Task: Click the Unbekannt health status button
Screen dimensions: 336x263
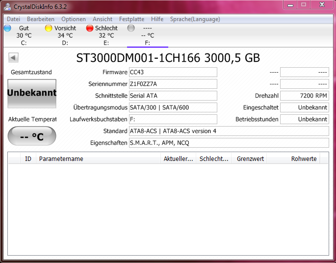Action: click(32, 94)
